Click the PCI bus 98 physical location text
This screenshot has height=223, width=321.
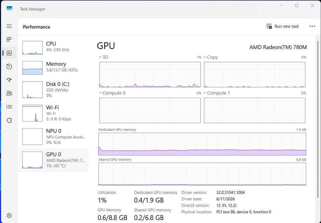(244, 212)
